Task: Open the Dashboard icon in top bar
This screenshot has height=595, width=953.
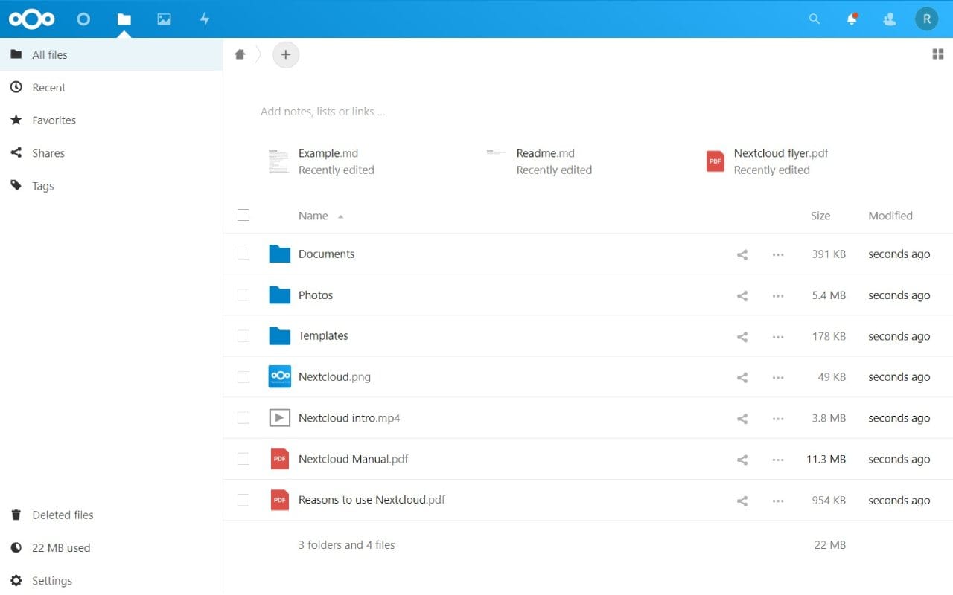Action: point(83,19)
